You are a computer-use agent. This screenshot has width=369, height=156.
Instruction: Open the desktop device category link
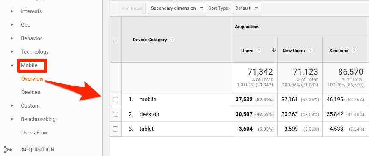[149, 114]
